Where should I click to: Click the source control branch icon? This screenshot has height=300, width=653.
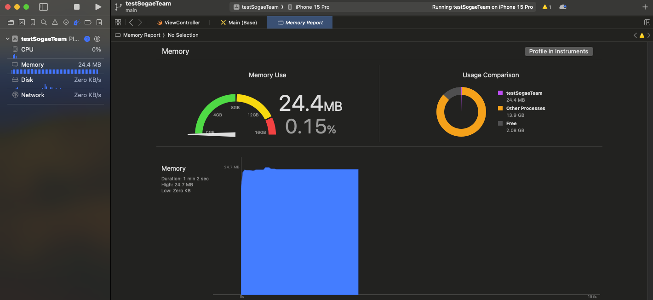pos(118,7)
